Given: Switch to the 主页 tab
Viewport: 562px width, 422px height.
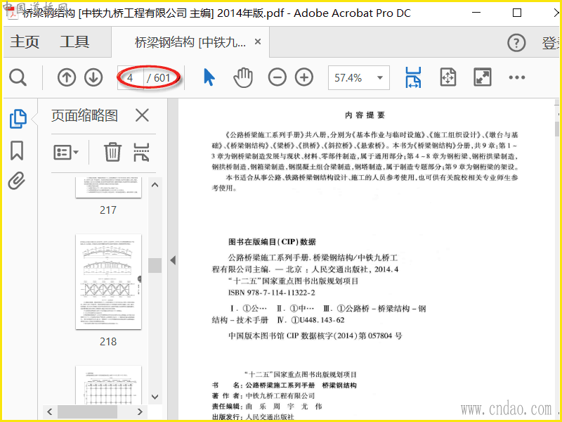Looking at the screenshot, I should (x=25, y=41).
